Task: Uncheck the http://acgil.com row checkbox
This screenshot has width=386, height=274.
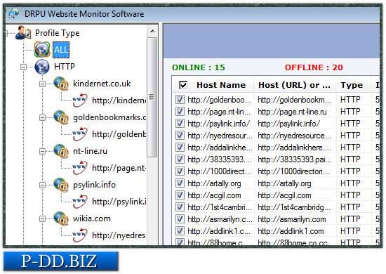Action: coord(180,195)
